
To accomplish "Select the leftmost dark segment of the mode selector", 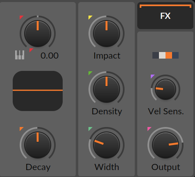I will coord(156,55).
